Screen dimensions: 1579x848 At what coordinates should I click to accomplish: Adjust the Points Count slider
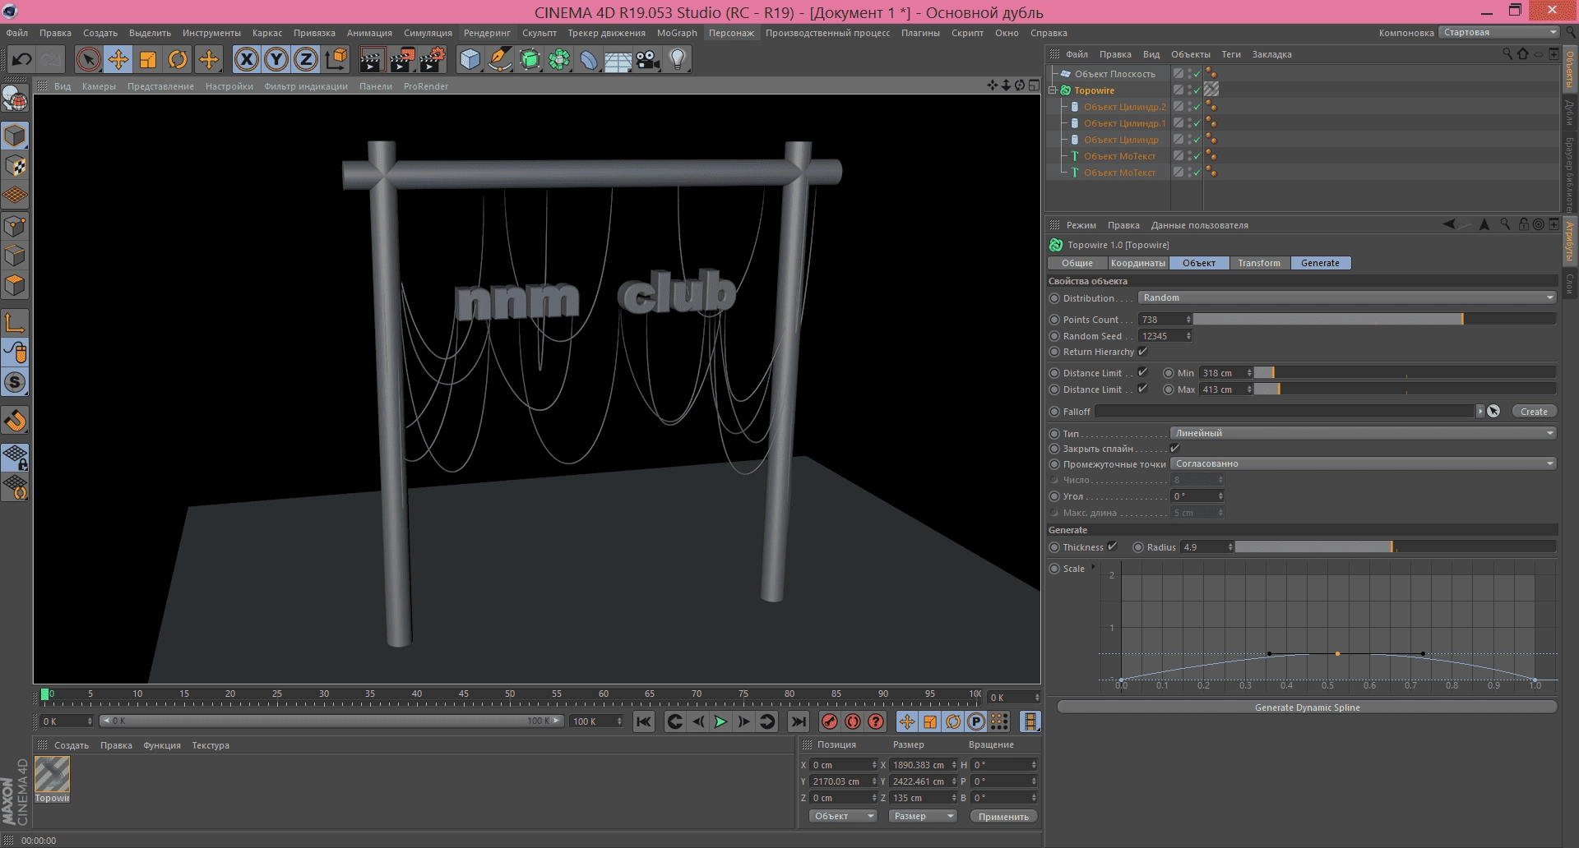pyautogui.click(x=1374, y=319)
